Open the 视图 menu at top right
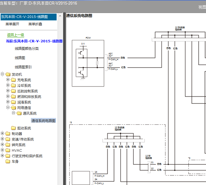 click(202, 7)
